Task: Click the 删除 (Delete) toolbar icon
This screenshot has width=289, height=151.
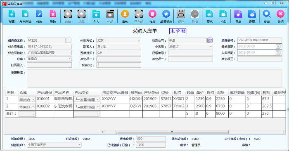Action: click(53, 14)
